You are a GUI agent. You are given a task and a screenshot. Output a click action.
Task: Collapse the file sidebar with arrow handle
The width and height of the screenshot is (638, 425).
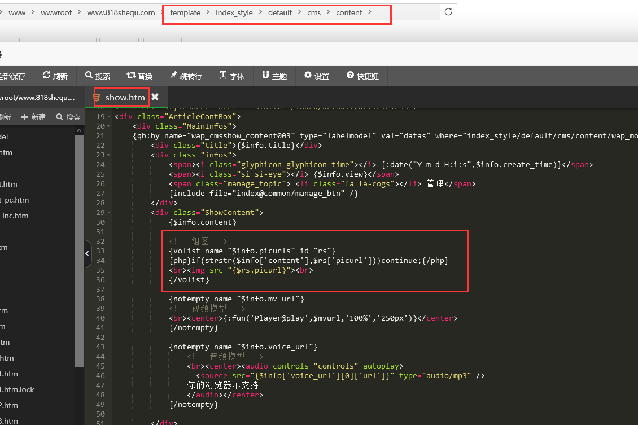pyautogui.click(x=88, y=254)
